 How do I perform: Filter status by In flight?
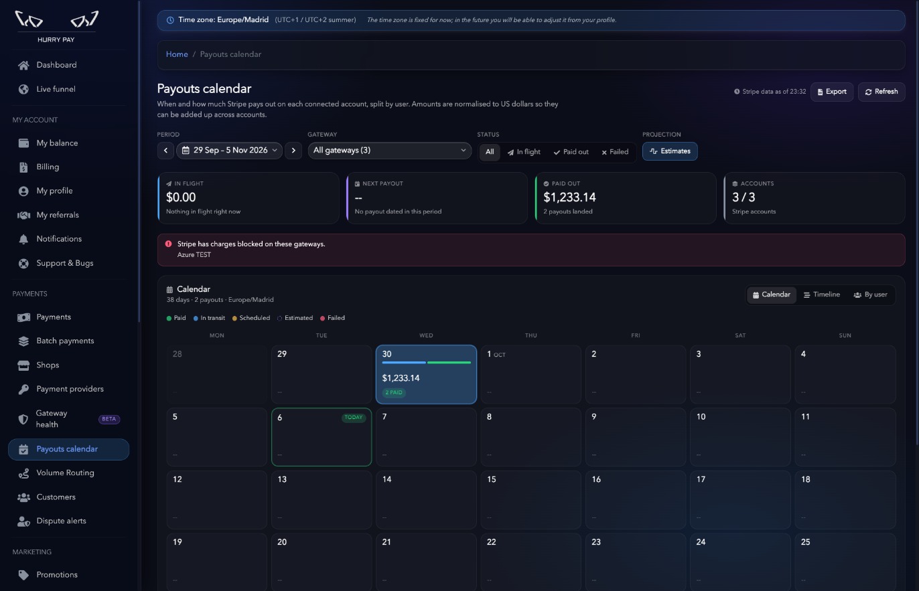(x=524, y=152)
